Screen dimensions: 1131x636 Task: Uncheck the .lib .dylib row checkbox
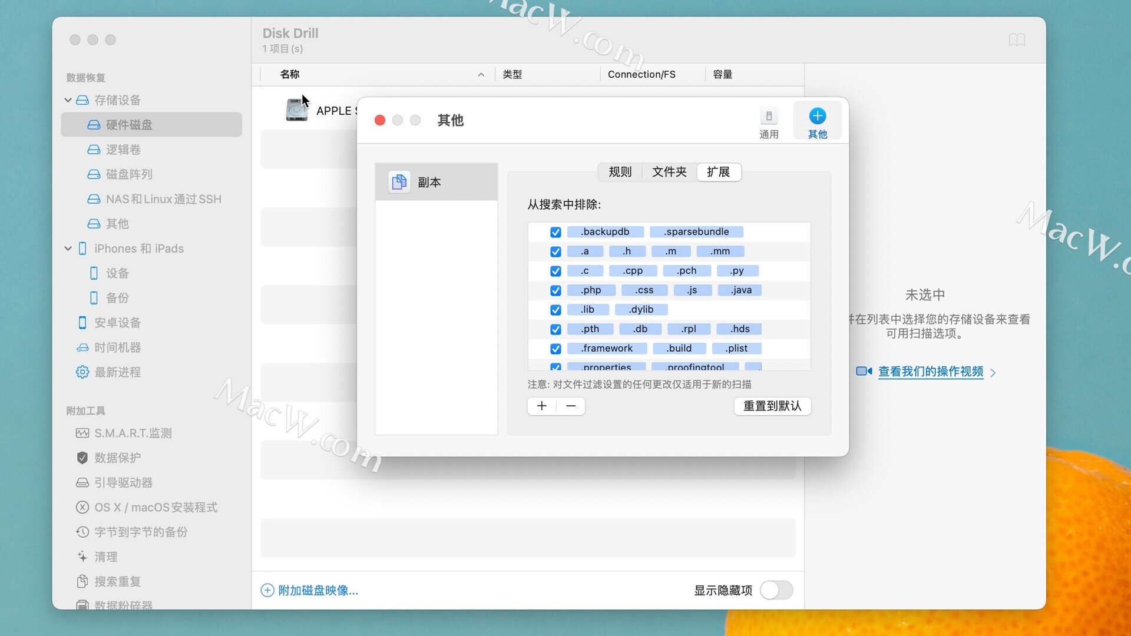(x=555, y=310)
